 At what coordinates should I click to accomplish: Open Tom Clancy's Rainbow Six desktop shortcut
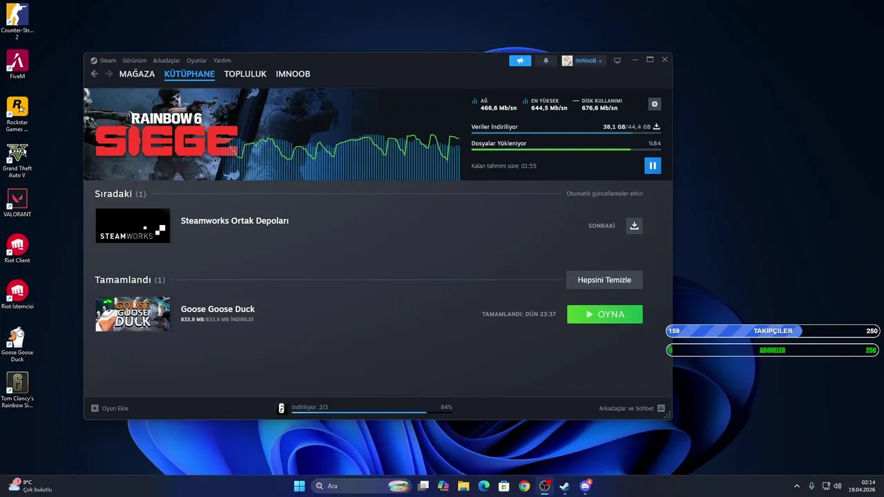(x=17, y=390)
